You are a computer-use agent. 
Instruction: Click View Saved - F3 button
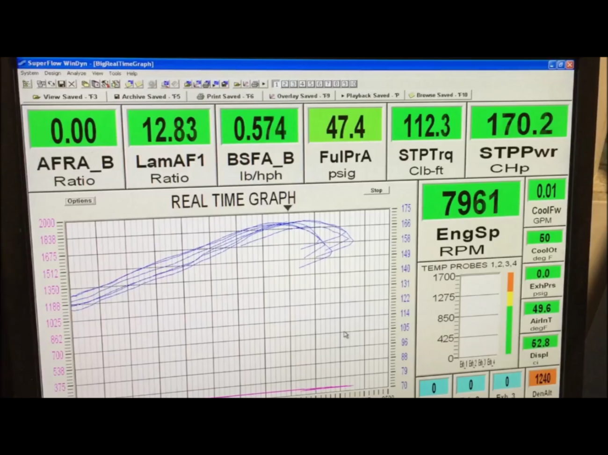coord(65,97)
